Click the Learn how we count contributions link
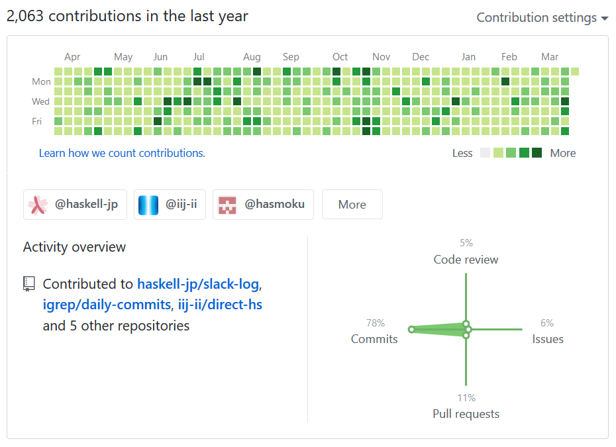The image size is (616, 447). [122, 152]
